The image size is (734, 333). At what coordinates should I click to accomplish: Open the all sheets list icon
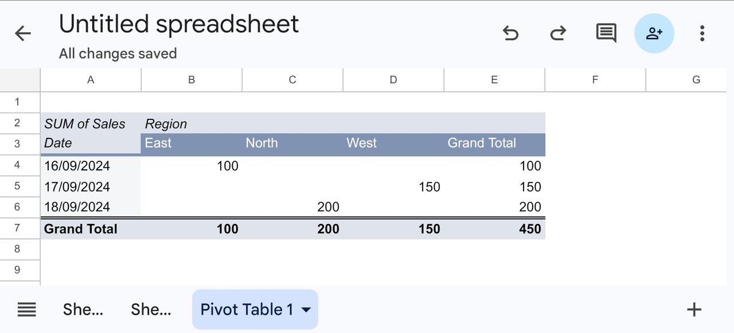click(x=26, y=310)
